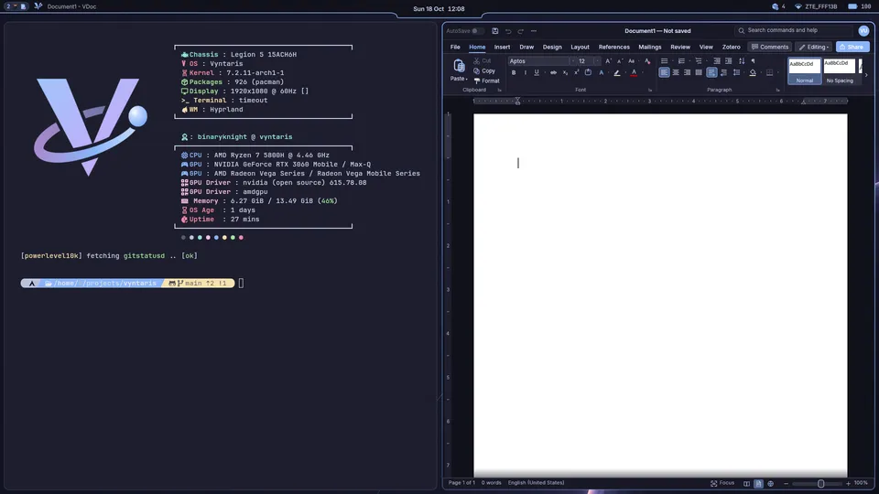Click the Search commands and help field
The height and width of the screenshot is (494, 879).
[793, 30]
